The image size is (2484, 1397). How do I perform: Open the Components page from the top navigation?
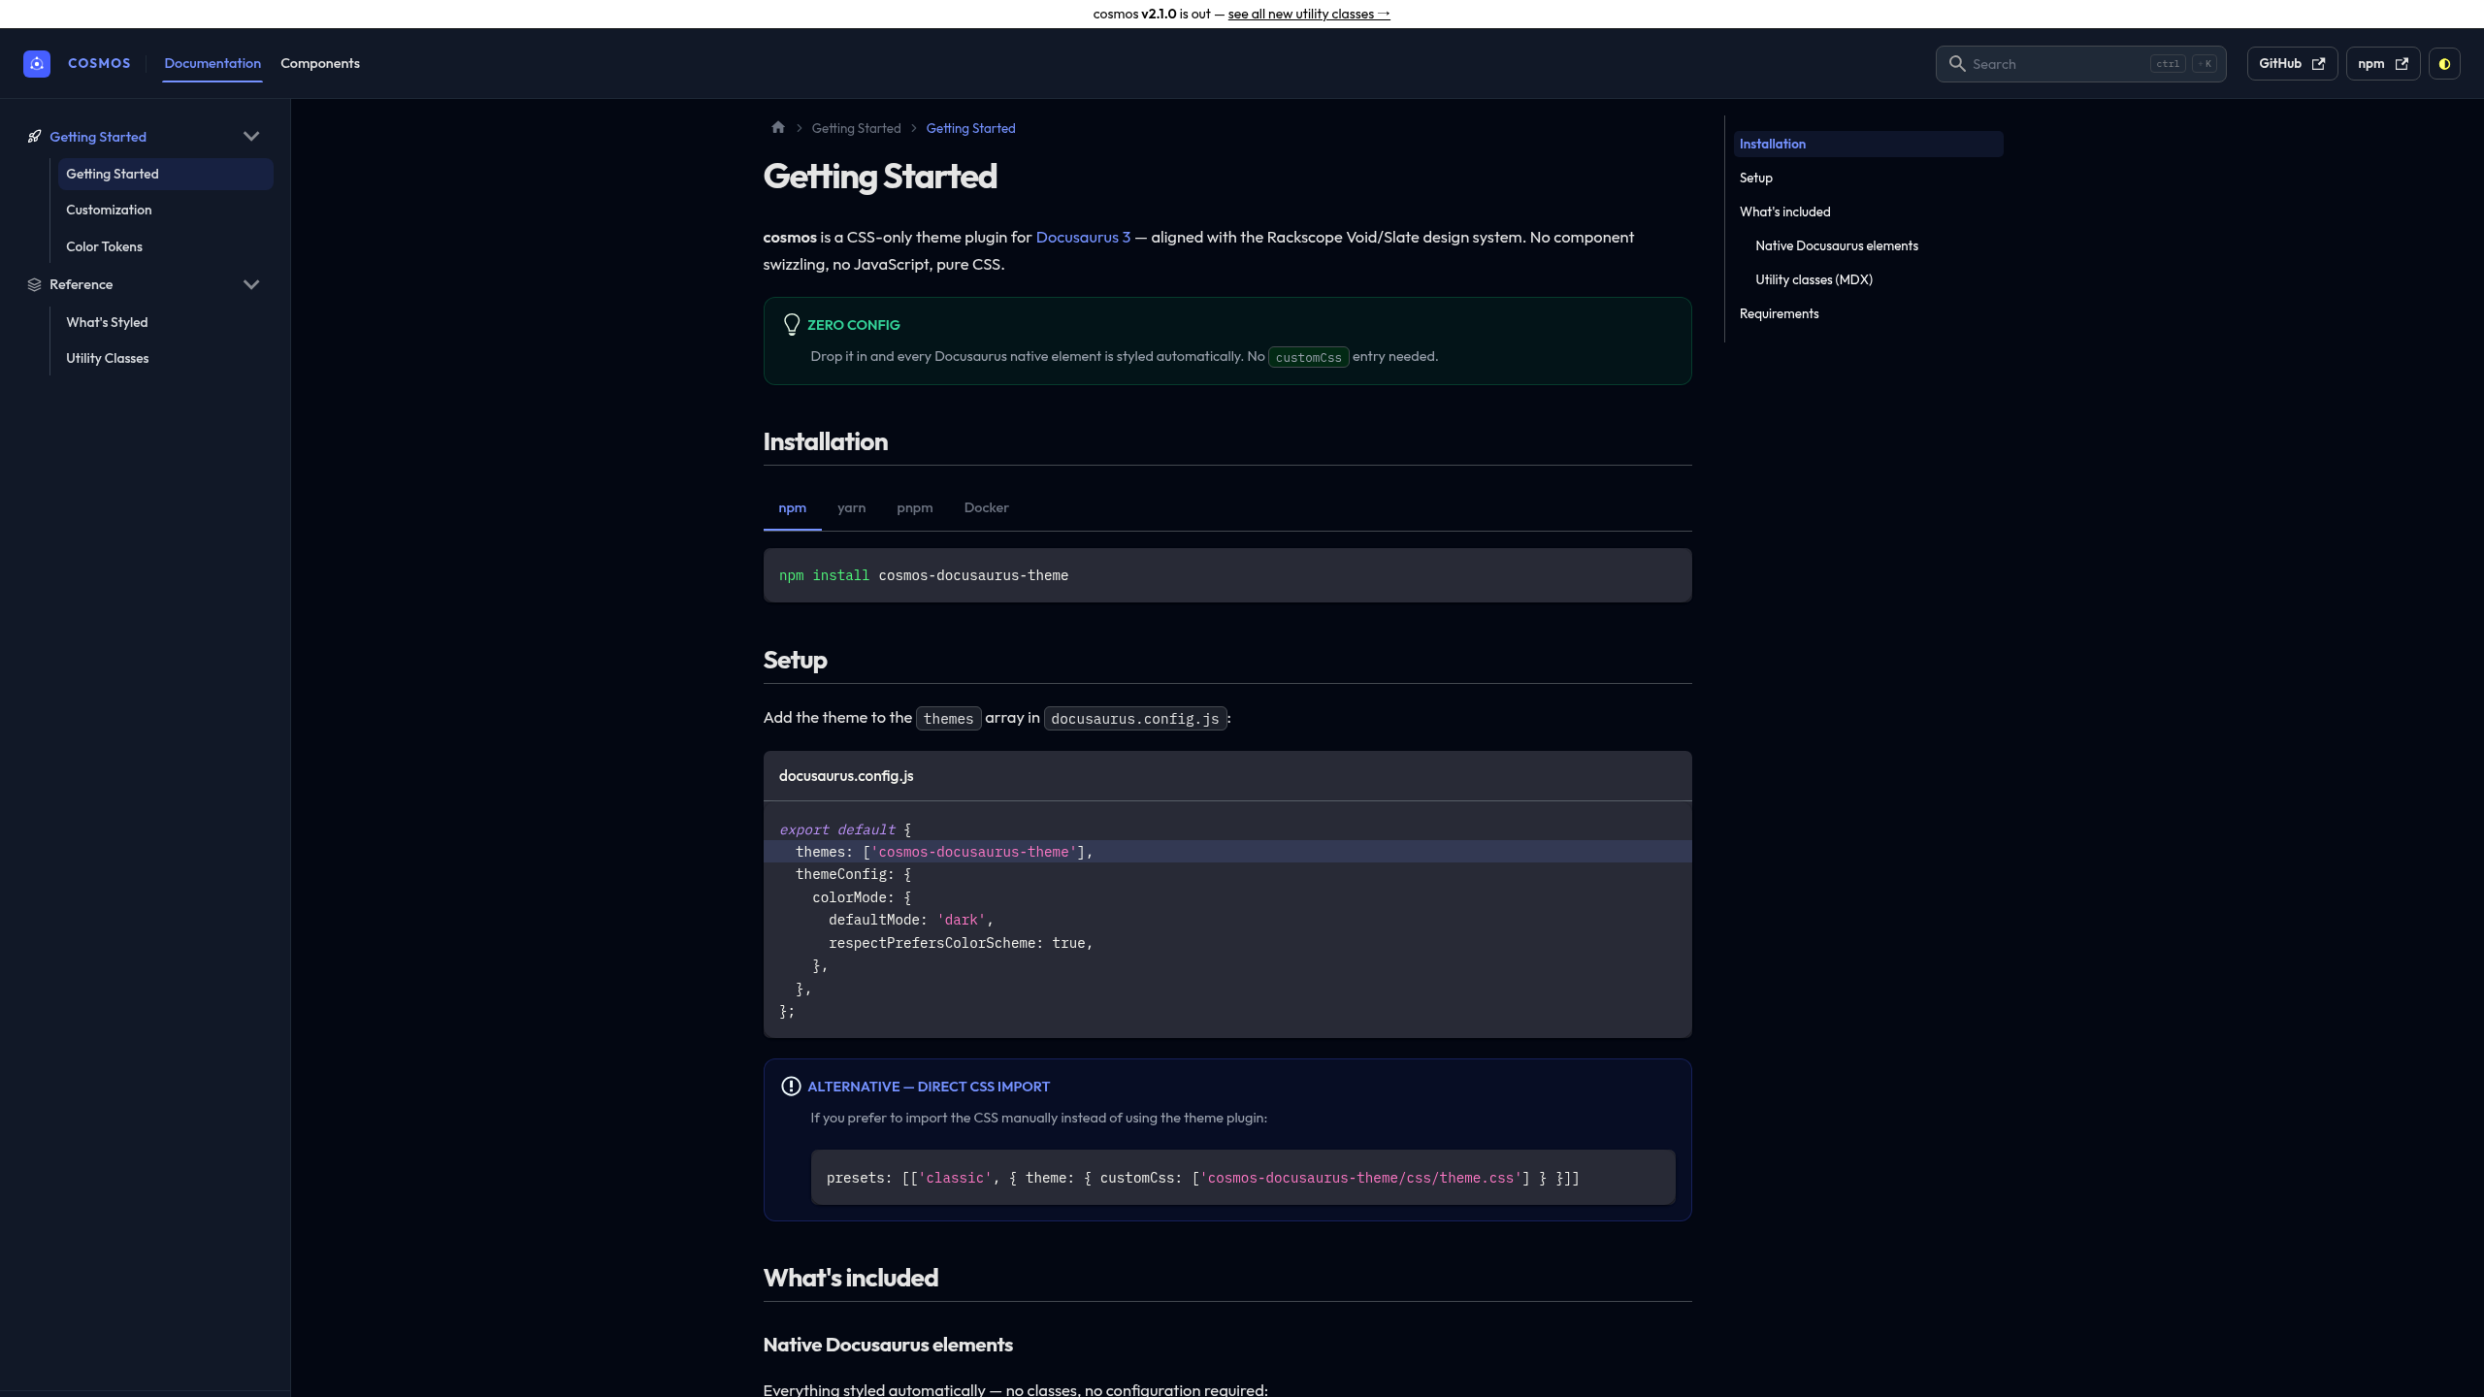[319, 63]
